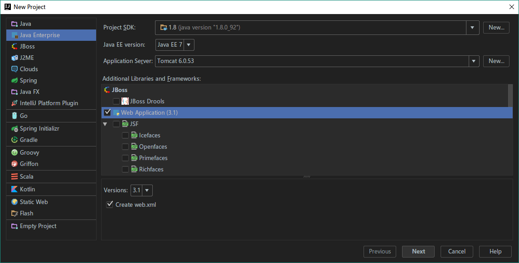The height and width of the screenshot is (263, 519).
Task: Click the splitter handle below frameworks list
Action: click(x=307, y=177)
